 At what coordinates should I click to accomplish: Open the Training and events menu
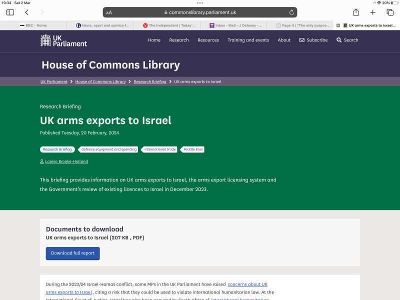pyautogui.click(x=248, y=40)
